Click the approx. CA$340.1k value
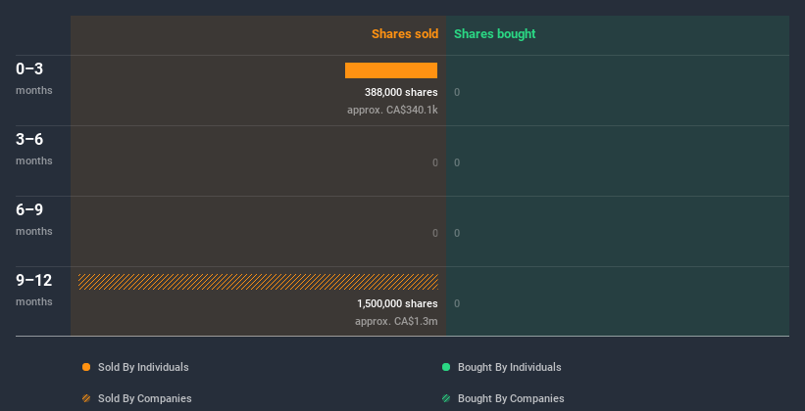 [392, 110]
